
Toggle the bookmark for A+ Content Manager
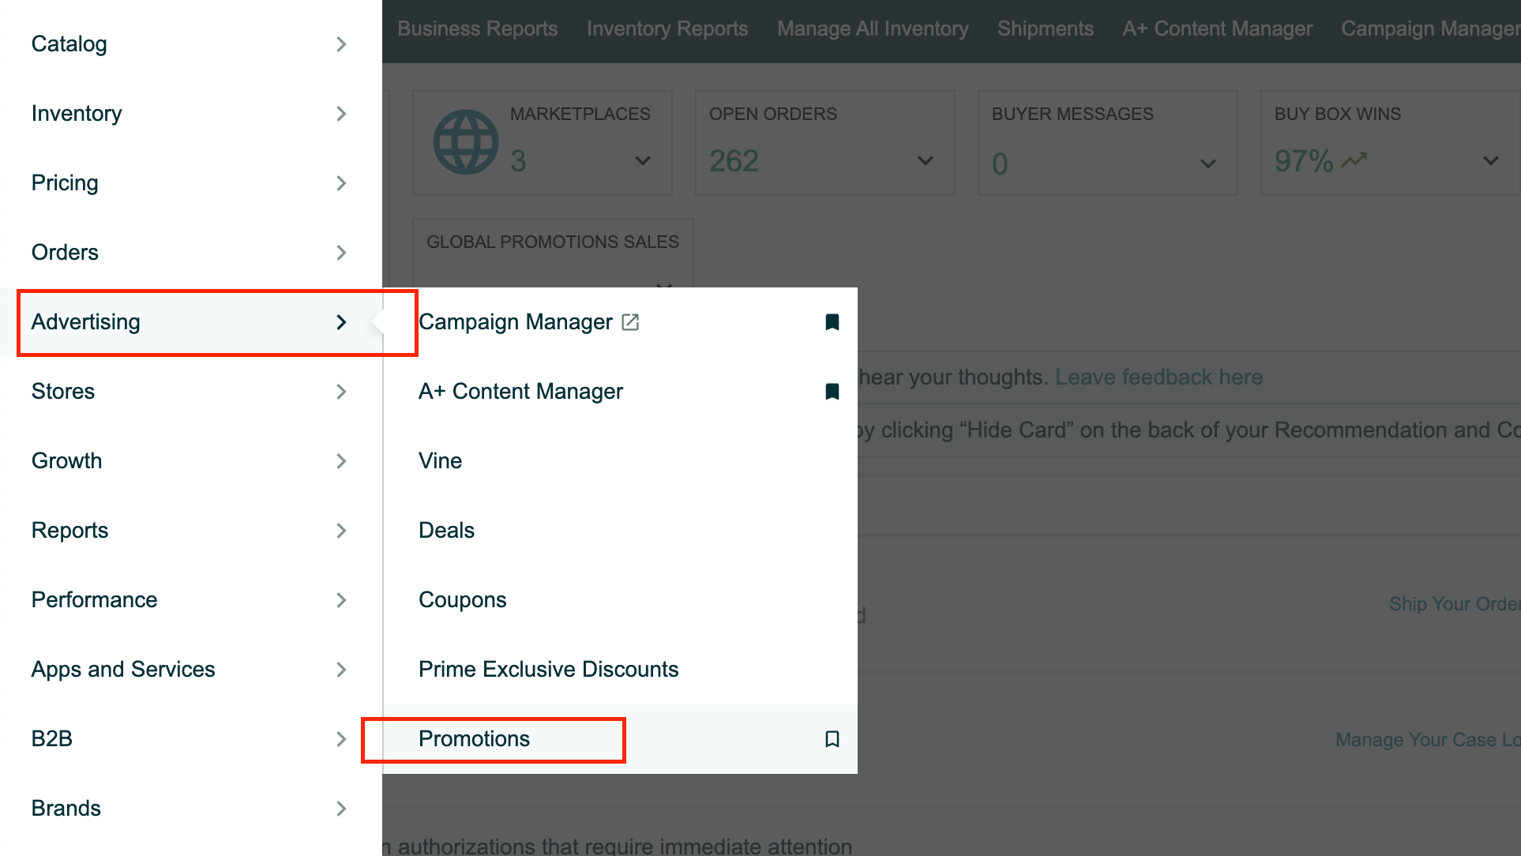tap(832, 392)
